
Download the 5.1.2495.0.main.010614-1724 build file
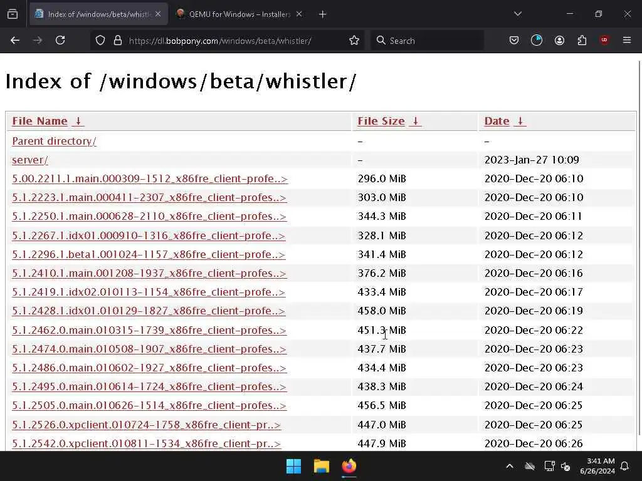(x=149, y=386)
